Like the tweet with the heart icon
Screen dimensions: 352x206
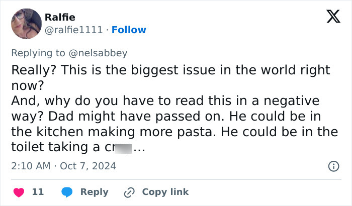(x=19, y=192)
